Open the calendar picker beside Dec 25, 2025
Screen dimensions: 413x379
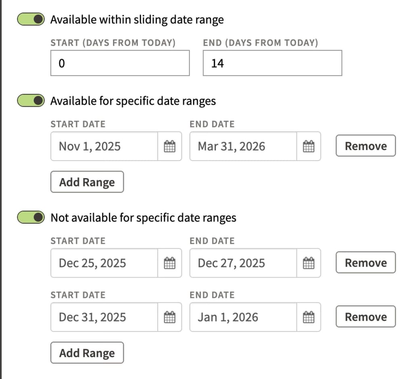click(x=170, y=263)
